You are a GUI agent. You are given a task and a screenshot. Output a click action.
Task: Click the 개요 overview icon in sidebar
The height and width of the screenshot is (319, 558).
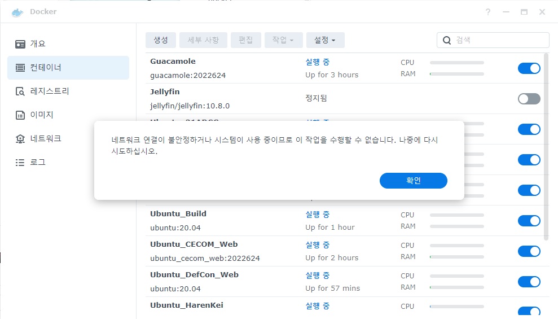tap(20, 44)
